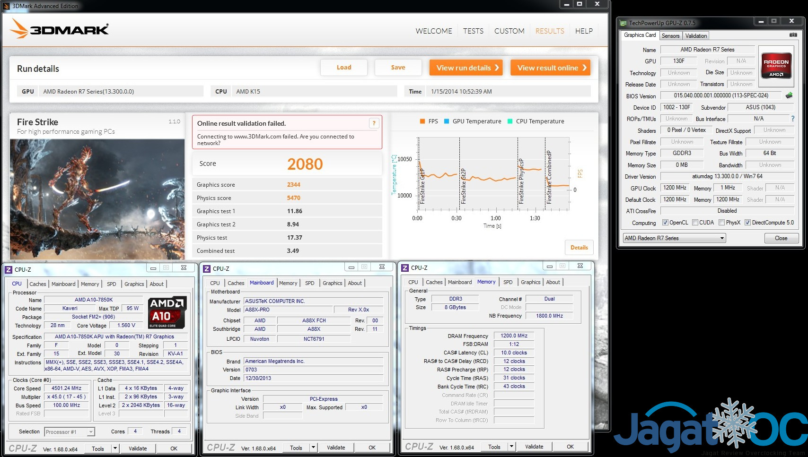Switch to the Sensors tab in GPU-Z
Image resolution: width=808 pixels, height=457 pixels.
pyautogui.click(x=670, y=36)
